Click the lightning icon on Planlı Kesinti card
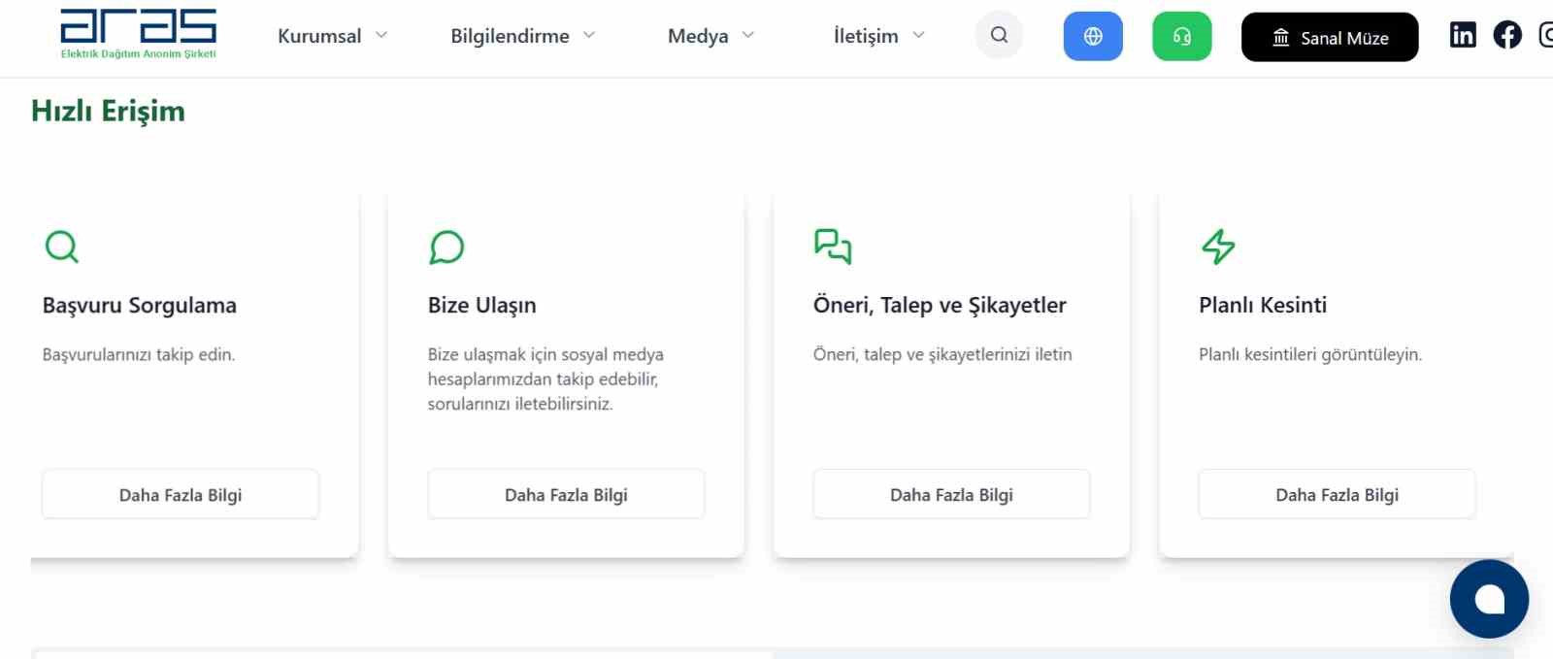1553x659 pixels. pos(1218,247)
